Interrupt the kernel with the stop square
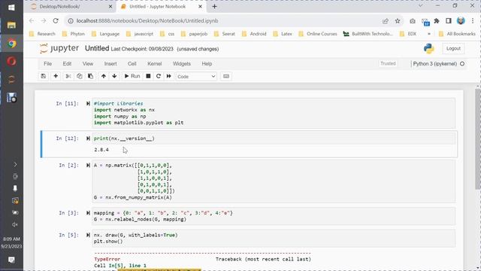 pos(148,76)
